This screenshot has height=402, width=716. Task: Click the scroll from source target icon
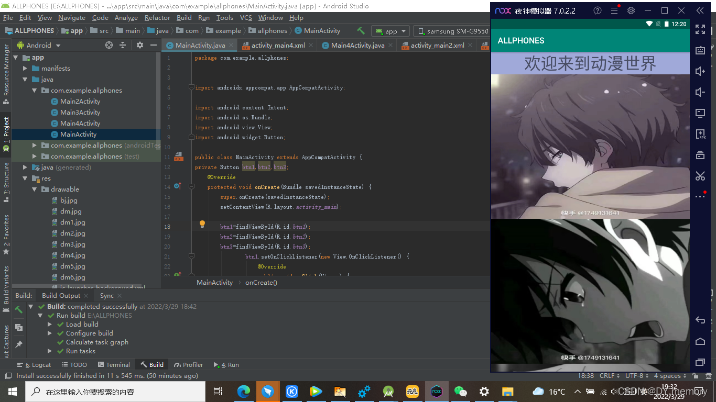(x=109, y=45)
